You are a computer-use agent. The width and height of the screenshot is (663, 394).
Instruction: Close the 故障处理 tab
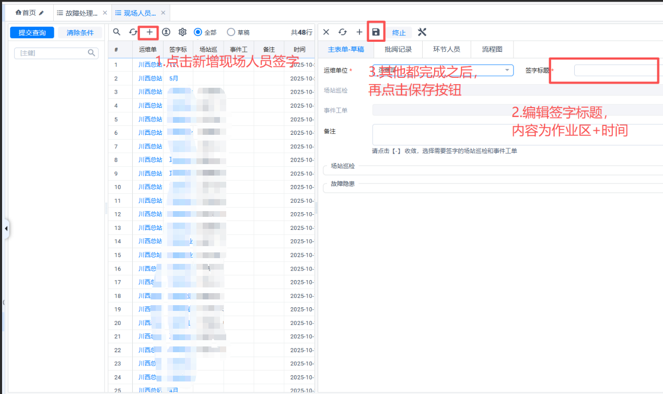(x=105, y=13)
